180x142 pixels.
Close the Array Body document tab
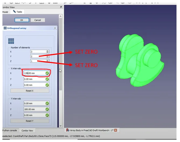tap(116, 130)
